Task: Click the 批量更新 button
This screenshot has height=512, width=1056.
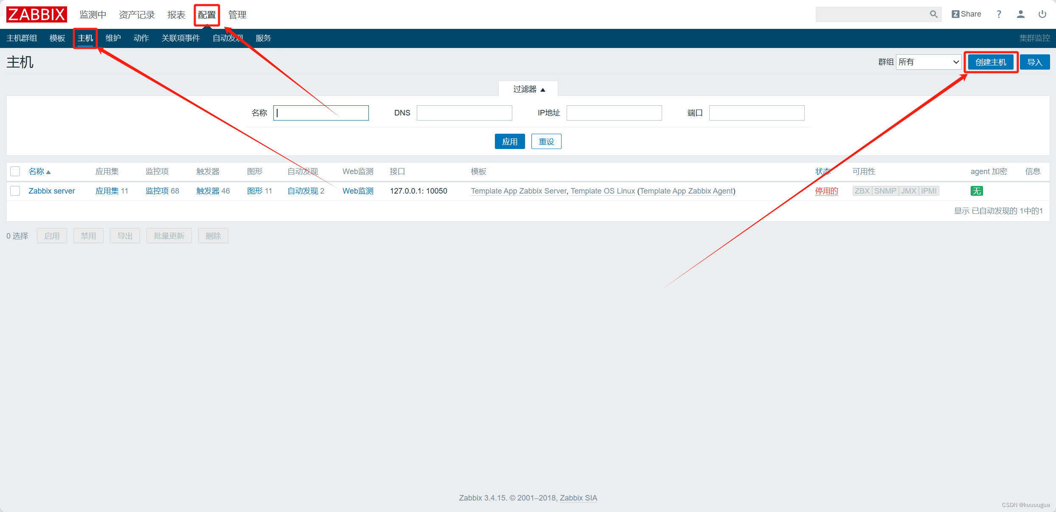Action: (169, 236)
